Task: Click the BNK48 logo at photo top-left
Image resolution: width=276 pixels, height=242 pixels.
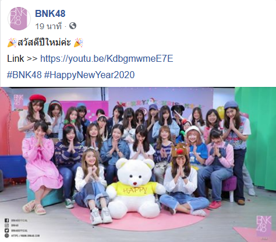Action: [19, 103]
